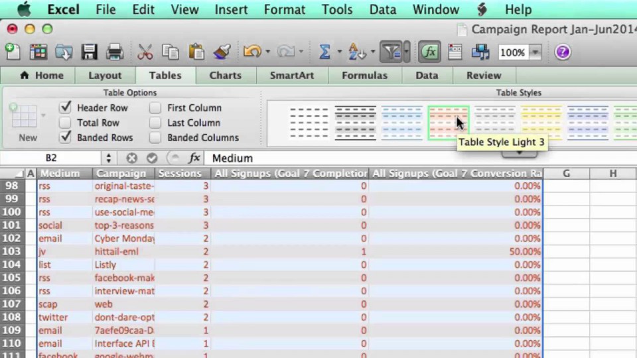
Task: Click the Undo arrow icon
Action: pos(252,52)
